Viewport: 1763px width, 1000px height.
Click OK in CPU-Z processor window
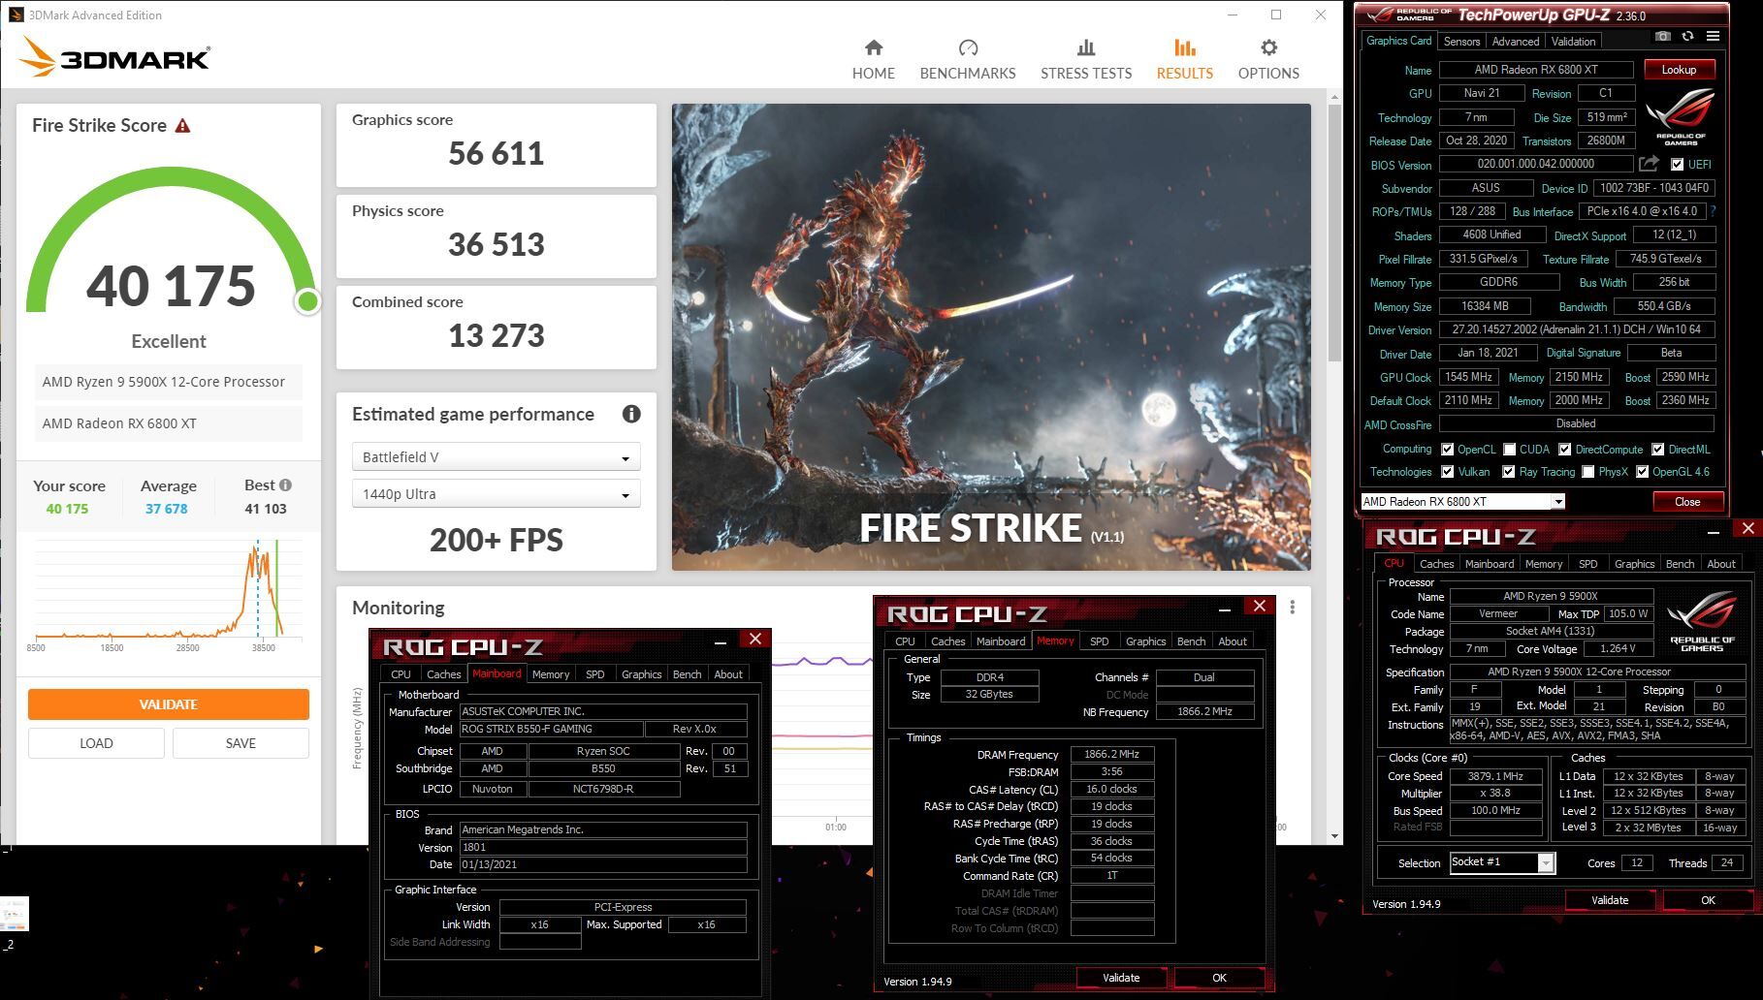(x=1708, y=900)
